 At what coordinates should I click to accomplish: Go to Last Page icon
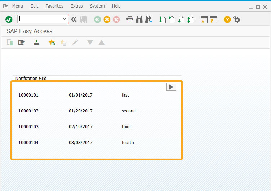(x=191, y=19)
